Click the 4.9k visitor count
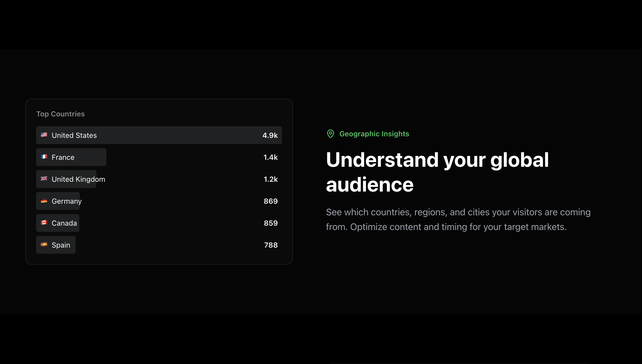The width and height of the screenshot is (642, 364). 270,135
